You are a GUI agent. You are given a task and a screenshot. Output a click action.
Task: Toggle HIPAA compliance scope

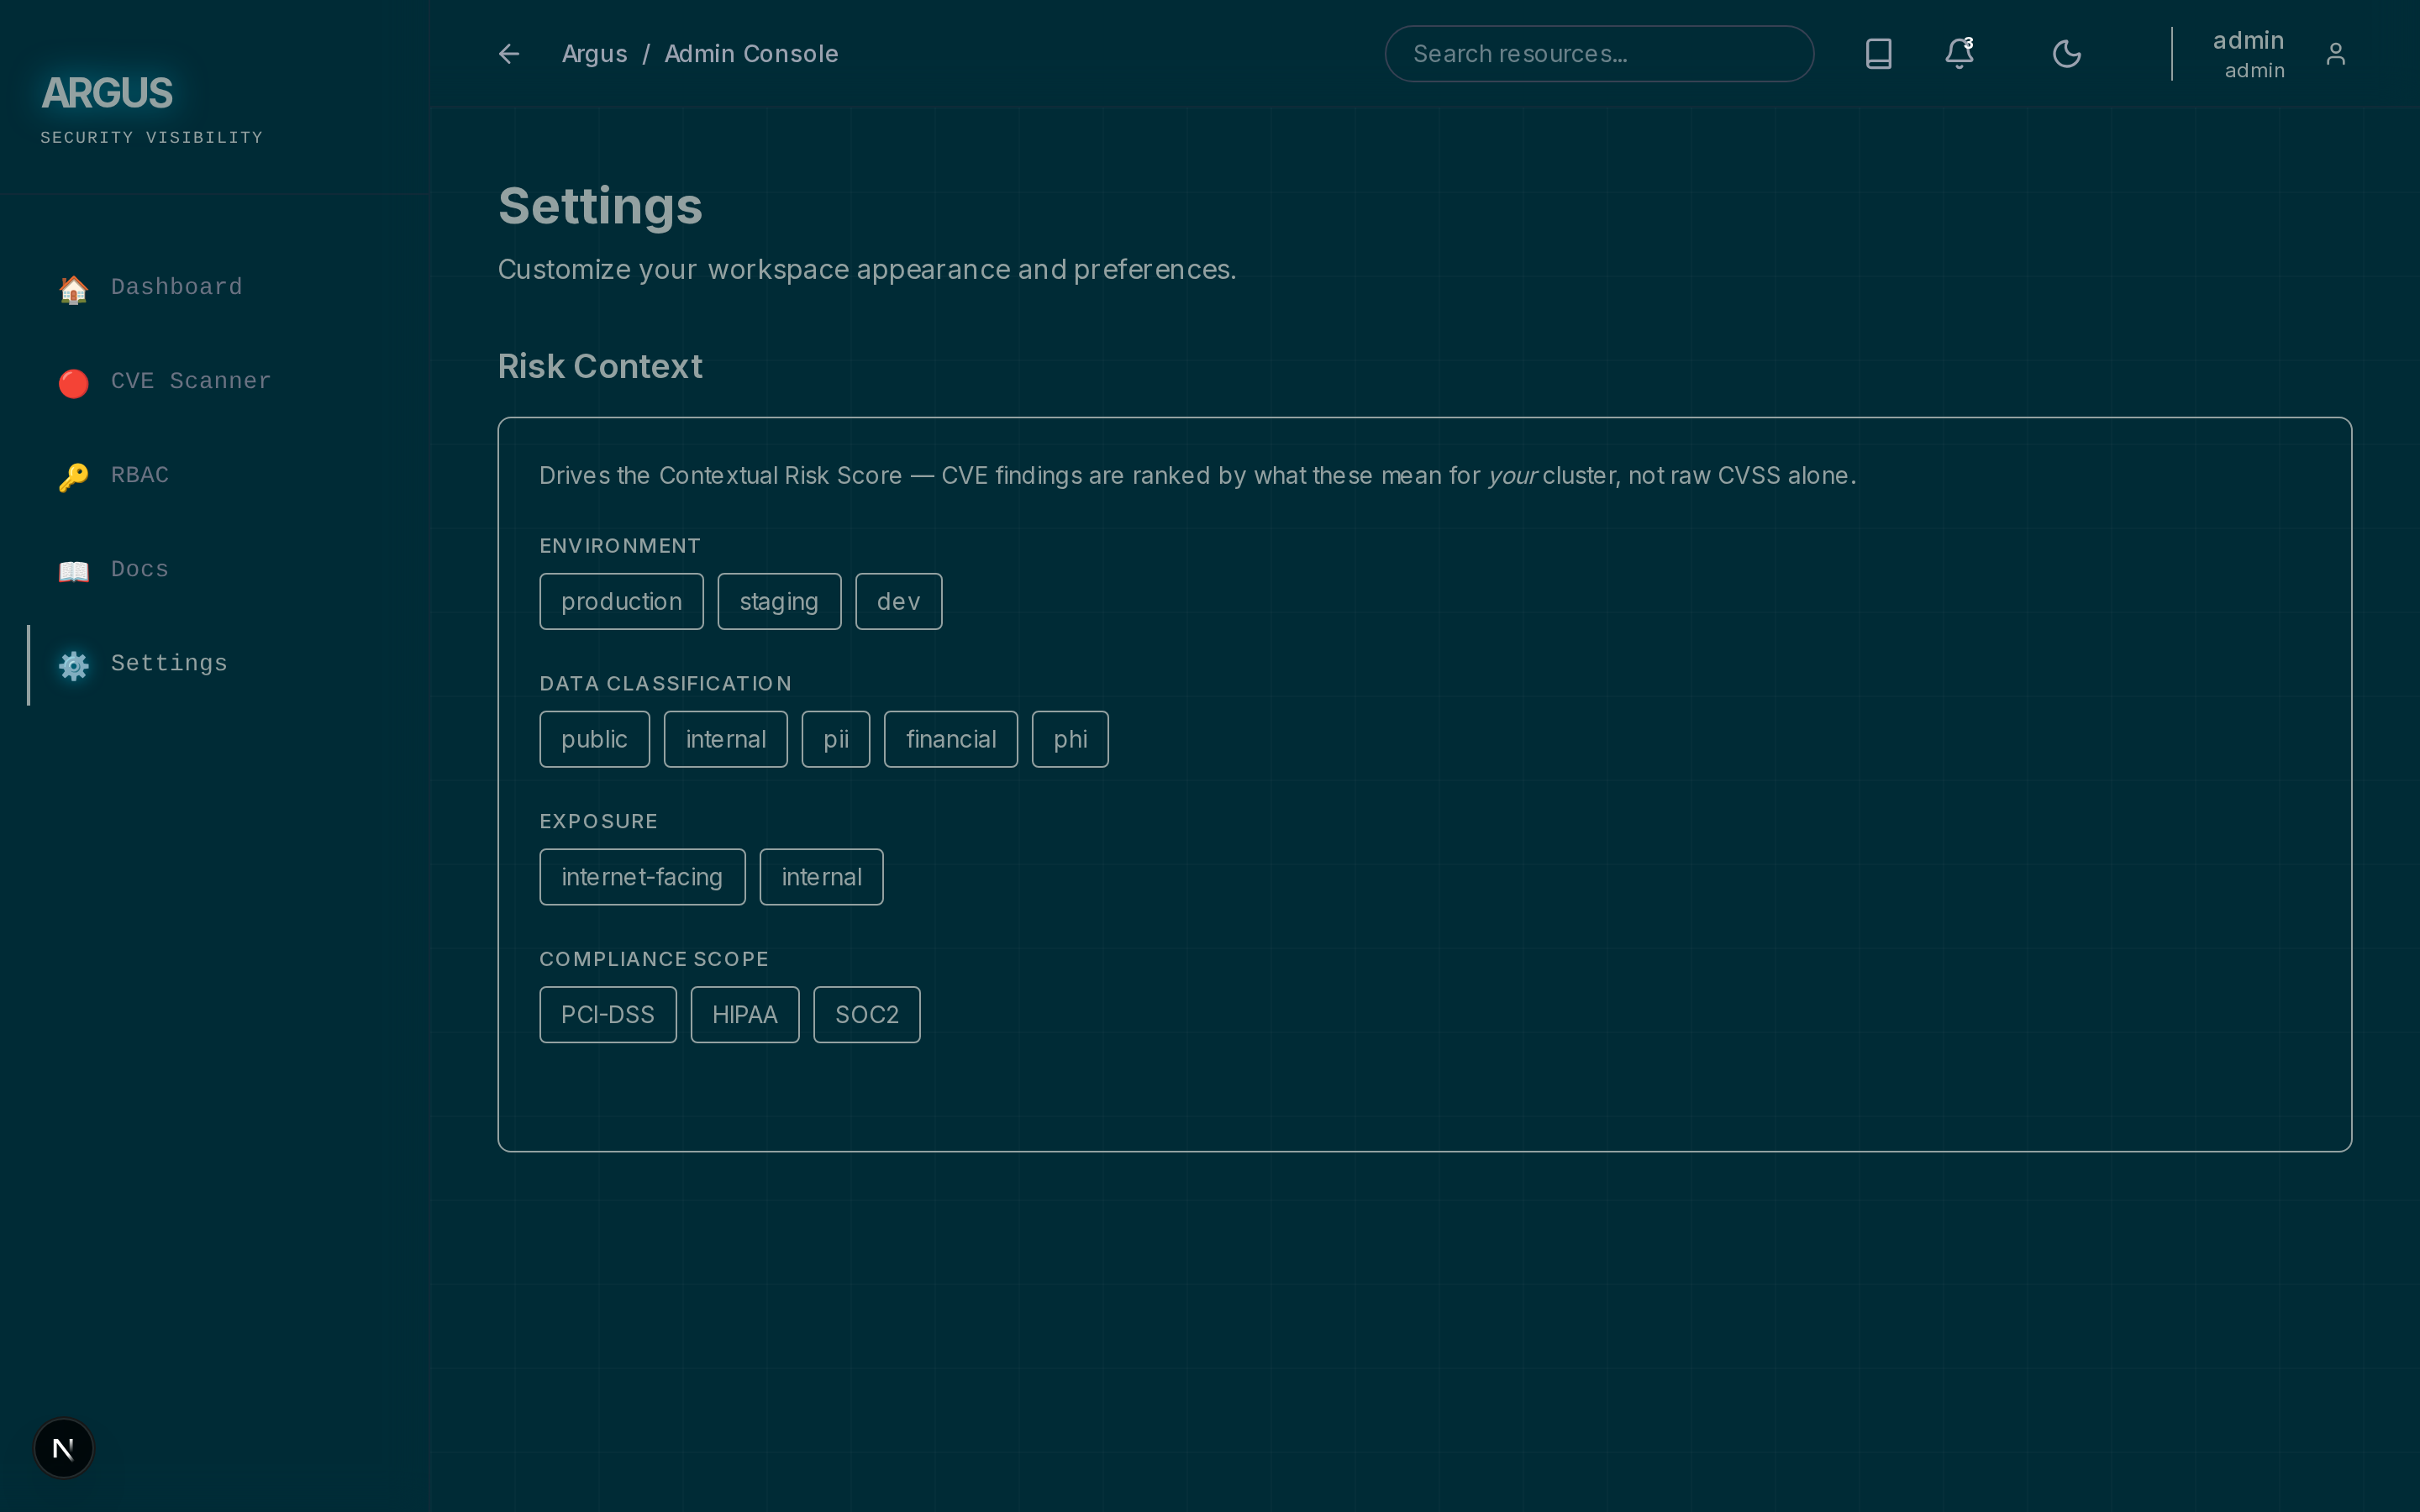point(745,1015)
